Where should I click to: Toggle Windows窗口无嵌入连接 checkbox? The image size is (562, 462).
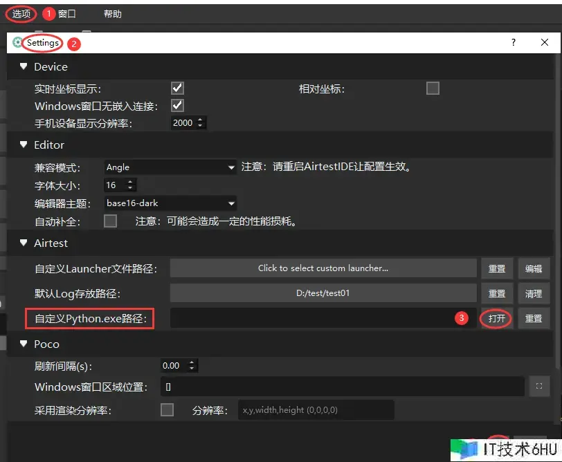[177, 106]
